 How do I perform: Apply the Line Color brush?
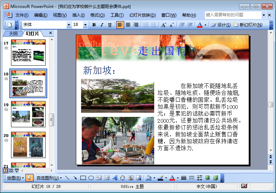(x=160, y=178)
